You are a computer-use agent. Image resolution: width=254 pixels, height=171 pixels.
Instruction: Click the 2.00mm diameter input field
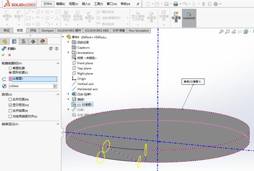(31, 86)
